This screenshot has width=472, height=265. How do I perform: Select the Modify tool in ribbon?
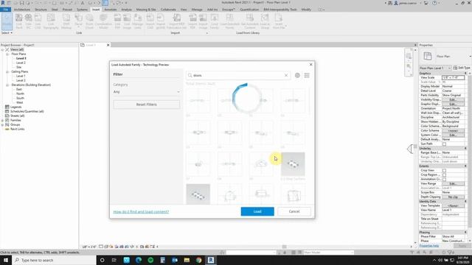[7, 21]
